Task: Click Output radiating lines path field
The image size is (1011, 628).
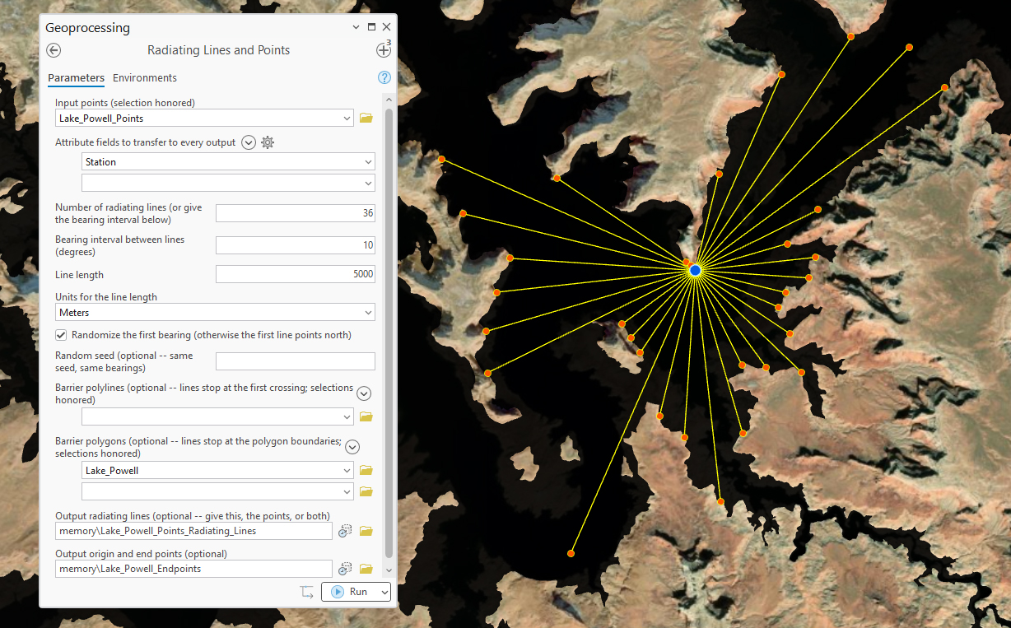Action: [193, 531]
